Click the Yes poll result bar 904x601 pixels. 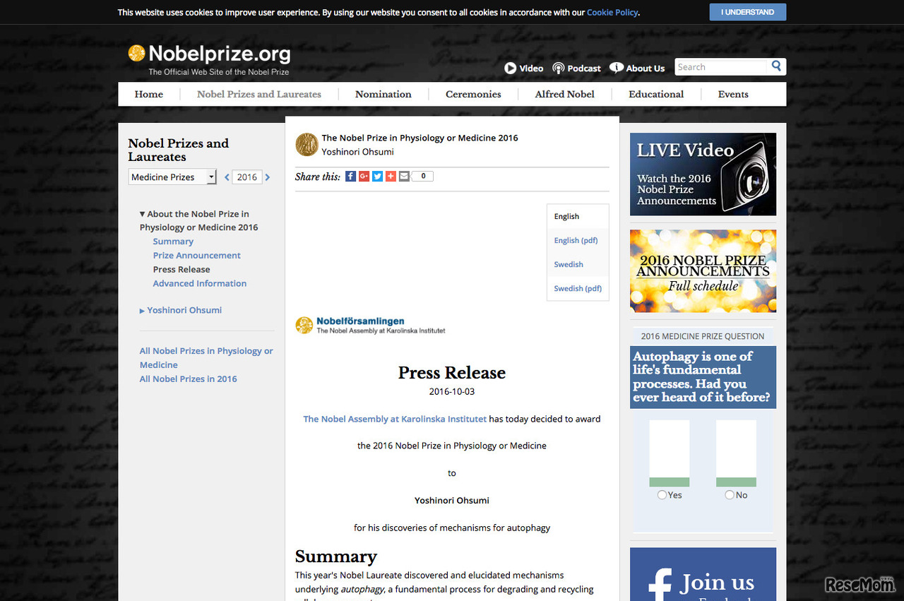click(669, 453)
